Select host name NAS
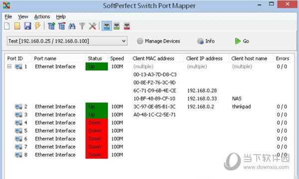This screenshot has height=179, width=299. click(x=237, y=98)
